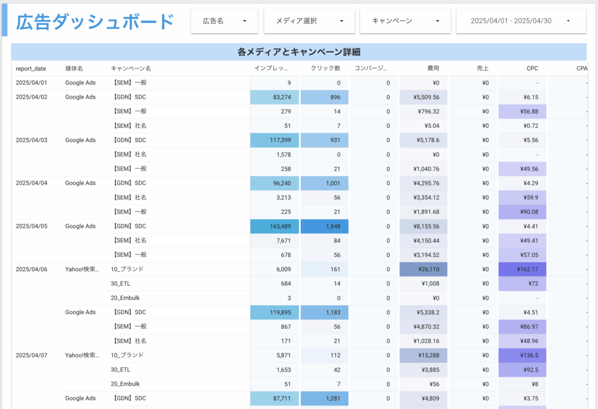Sort table by report_date column header
Screen dimensions: 598x409
click(x=31, y=68)
